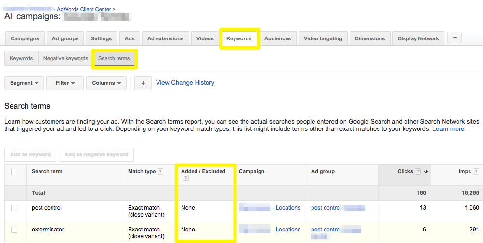Click the Clicks sort descending arrow
The image size is (483, 243).
(426, 172)
